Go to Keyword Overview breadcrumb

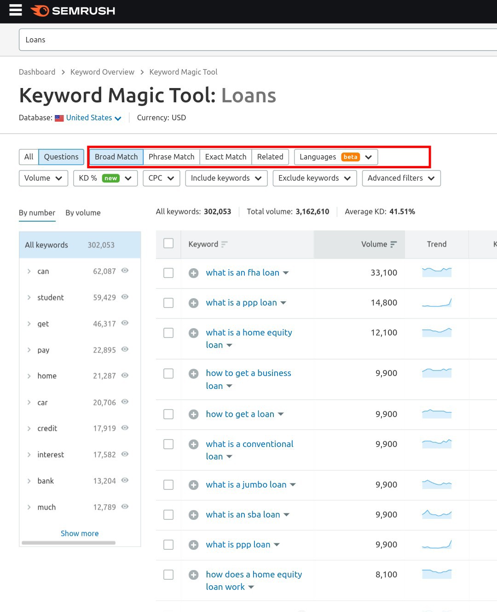(x=102, y=72)
